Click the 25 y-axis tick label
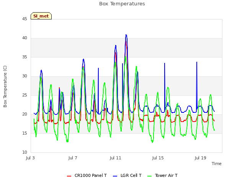The height and width of the screenshot is (183, 245). [x=24, y=95]
